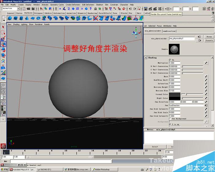Click the shelf icon with red X
Image resolution: width=215 pixels, height=172 pixels.
pyautogui.click(x=96, y=18)
